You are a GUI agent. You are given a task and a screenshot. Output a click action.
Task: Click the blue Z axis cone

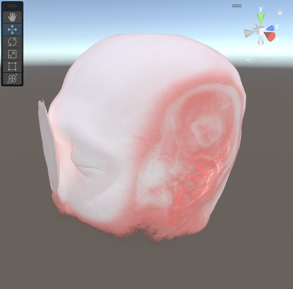[x=270, y=28]
